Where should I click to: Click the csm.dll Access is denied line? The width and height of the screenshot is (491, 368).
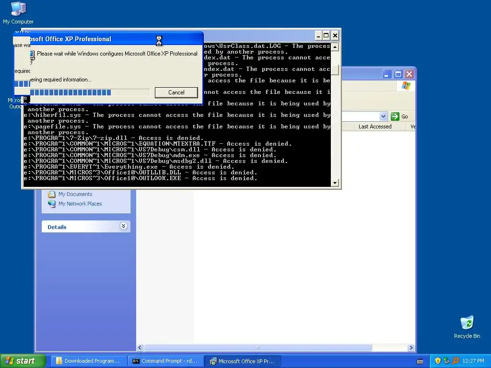click(150, 149)
